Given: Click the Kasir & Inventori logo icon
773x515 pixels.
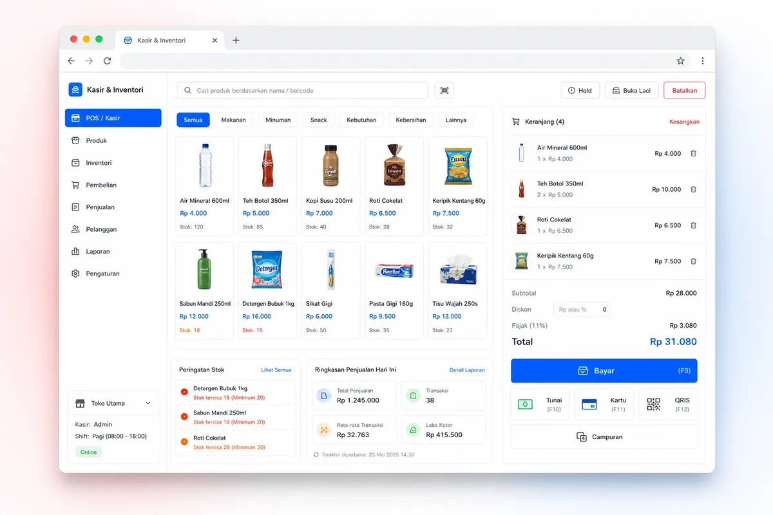Looking at the screenshot, I should coord(75,89).
